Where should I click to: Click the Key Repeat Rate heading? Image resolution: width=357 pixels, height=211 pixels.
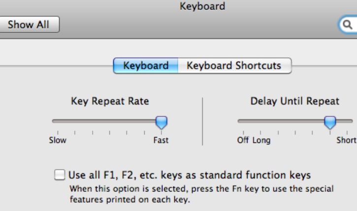110,102
